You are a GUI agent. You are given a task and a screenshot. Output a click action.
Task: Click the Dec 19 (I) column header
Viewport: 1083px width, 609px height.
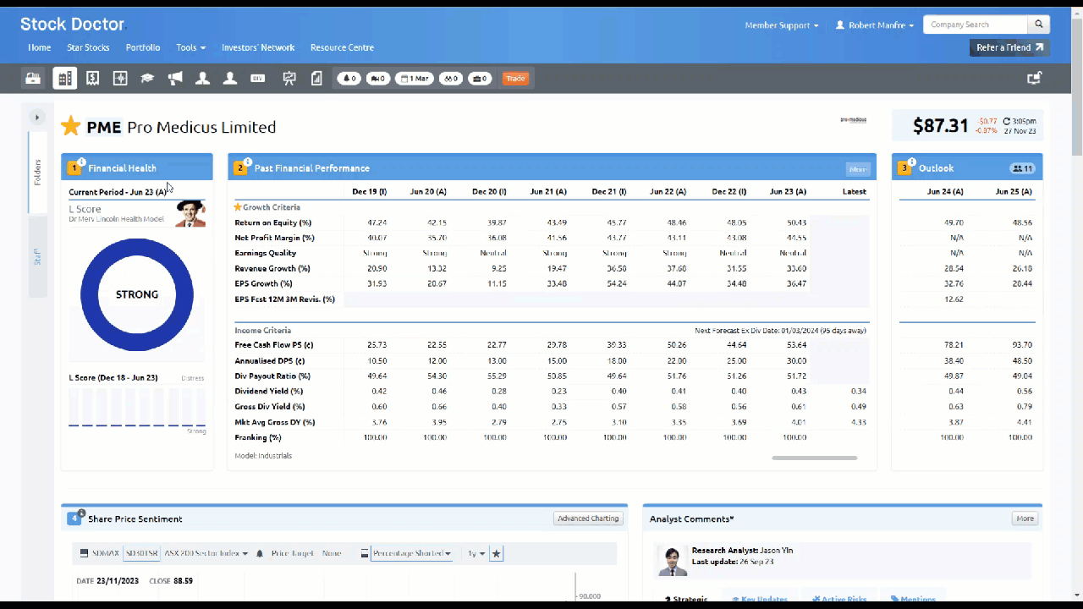[370, 192]
